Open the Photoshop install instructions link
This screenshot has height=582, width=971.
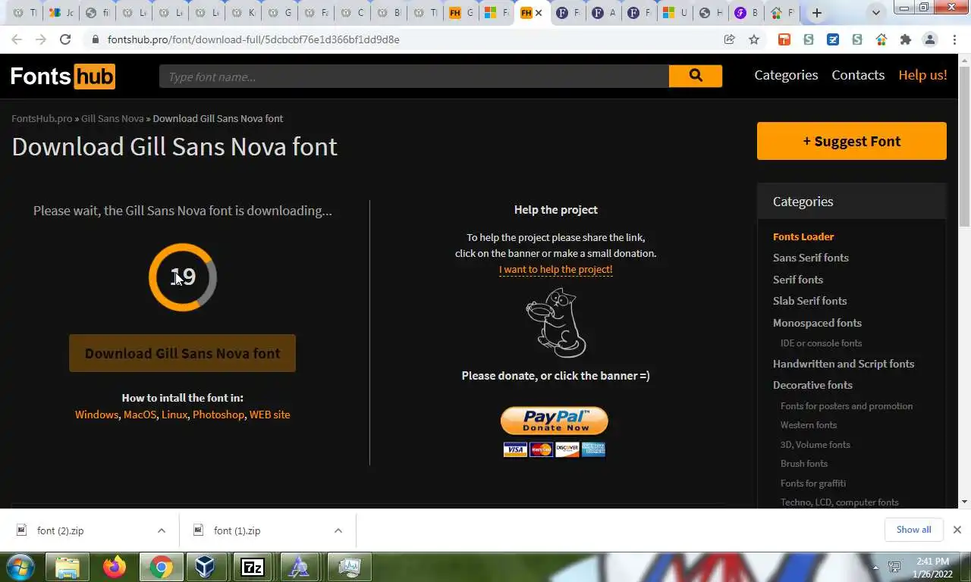pyautogui.click(x=218, y=415)
